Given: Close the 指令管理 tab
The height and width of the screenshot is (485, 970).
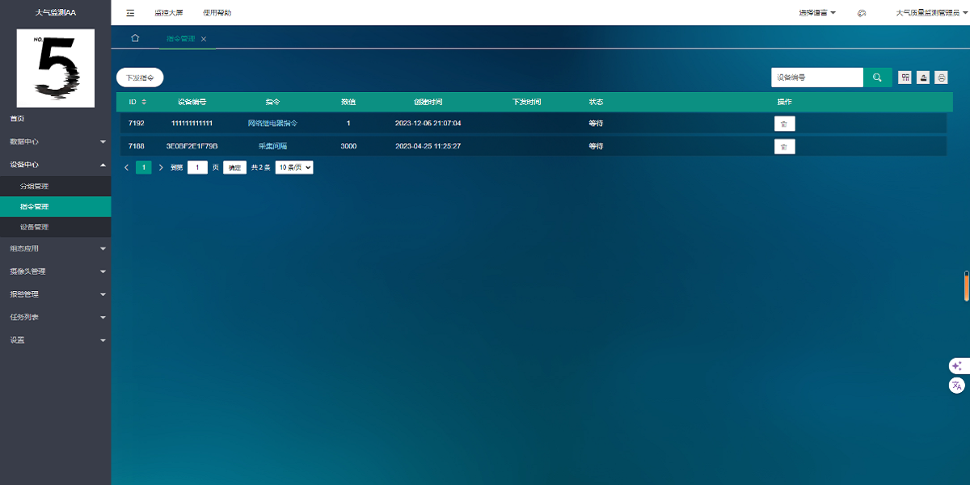Looking at the screenshot, I should pyautogui.click(x=204, y=39).
